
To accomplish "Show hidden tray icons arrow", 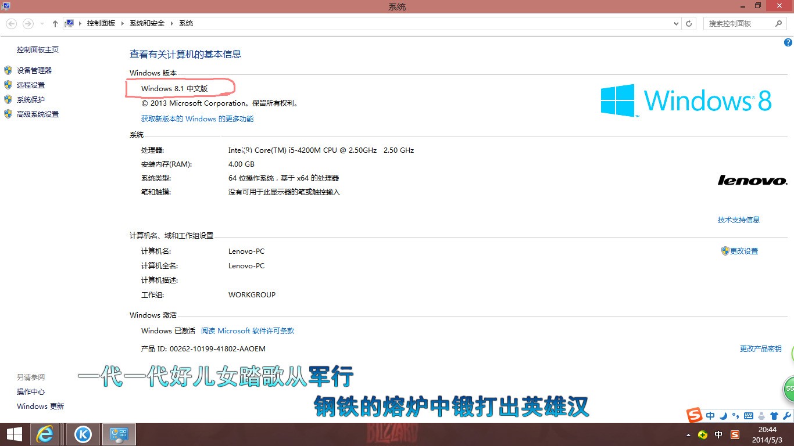I will [x=689, y=435].
